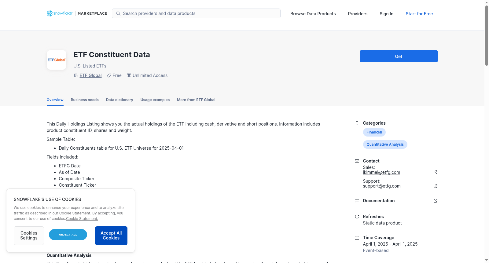Open the Cookie Statement link
The image size is (489, 263).
[82, 219]
